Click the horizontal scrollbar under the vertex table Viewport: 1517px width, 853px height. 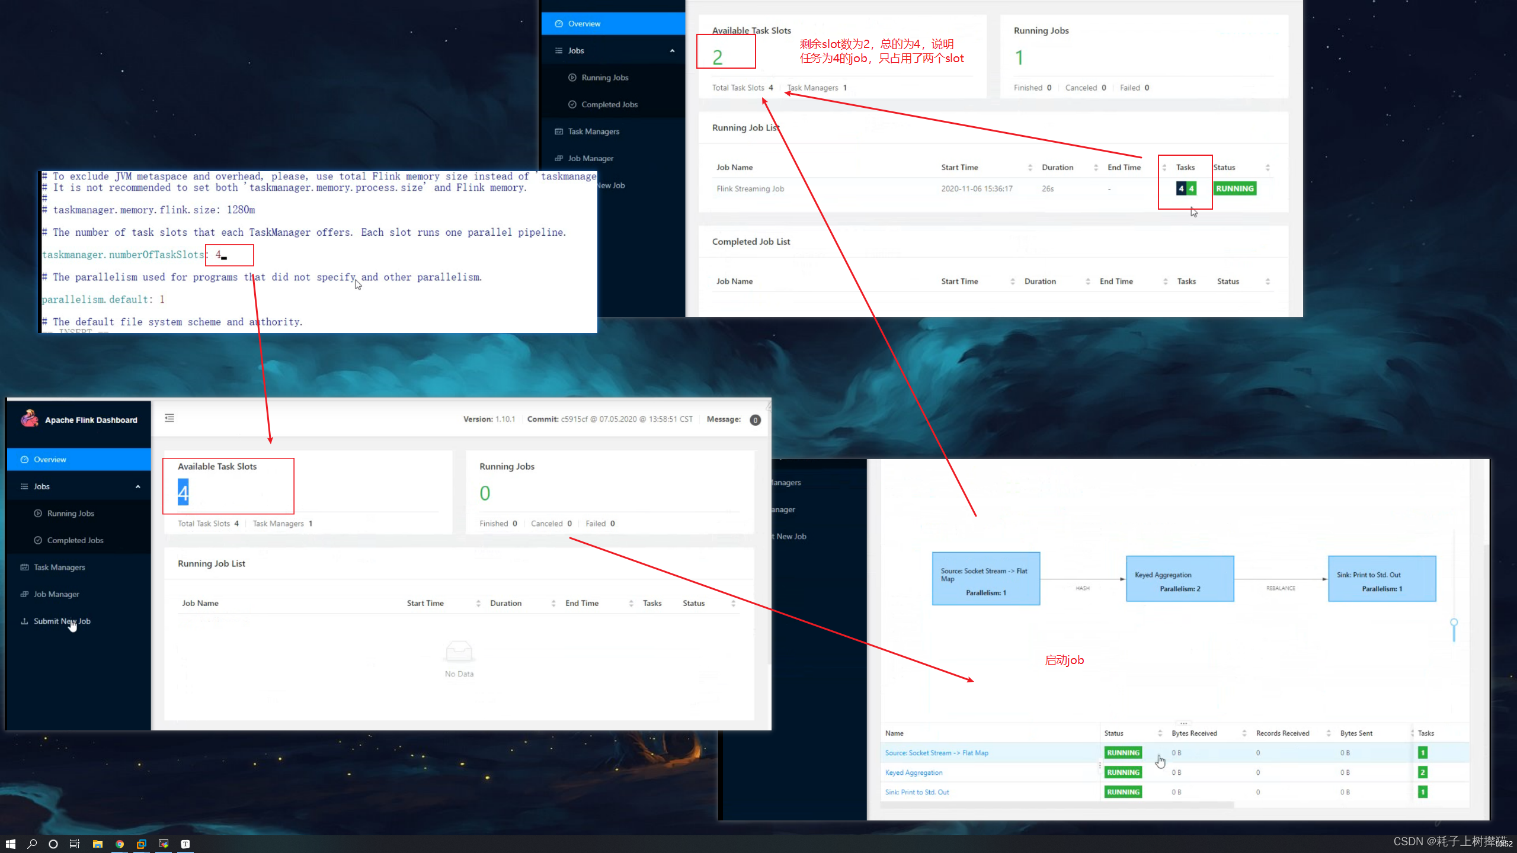coord(1057,804)
